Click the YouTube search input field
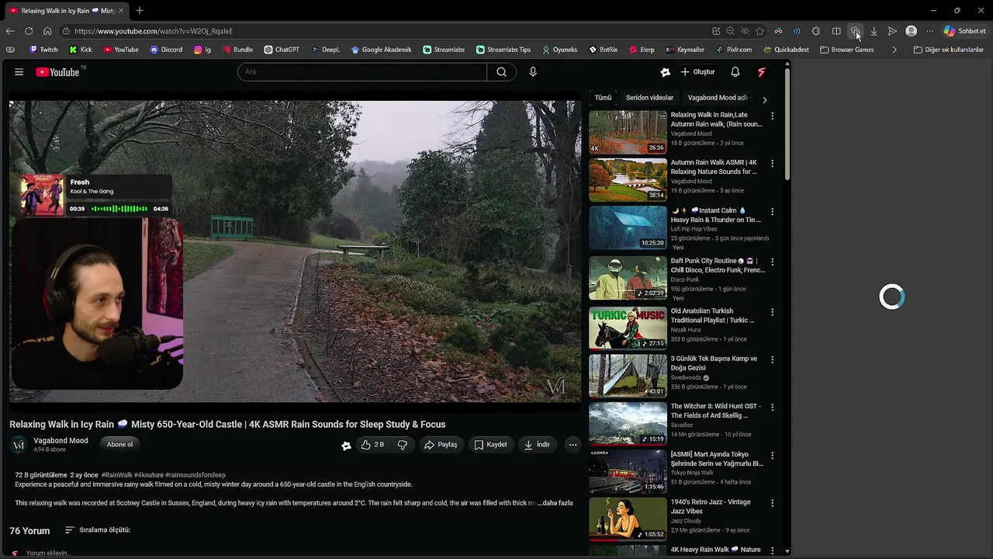993x559 pixels. (362, 72)
